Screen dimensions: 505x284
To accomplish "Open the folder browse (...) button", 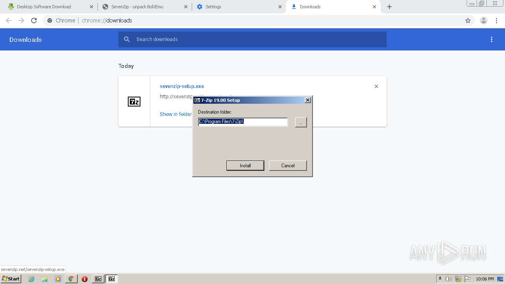I will pos(301,122).
